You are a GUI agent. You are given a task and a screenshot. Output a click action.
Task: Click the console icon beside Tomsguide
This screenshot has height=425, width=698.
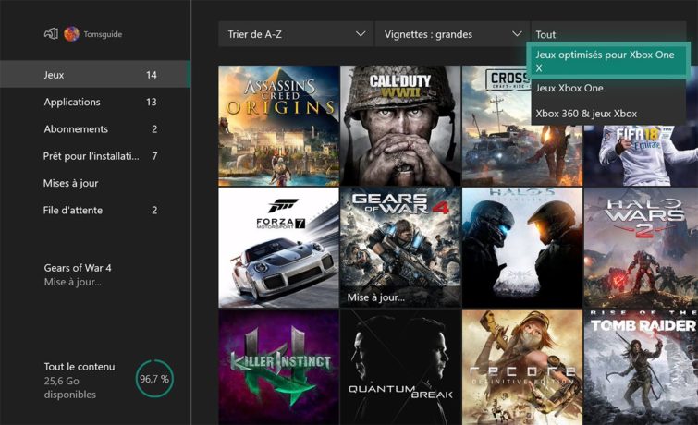pyautogui.click(x=51, y=34)
